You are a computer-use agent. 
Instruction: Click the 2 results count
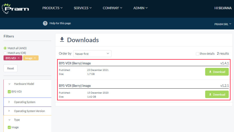click(223, 53)
